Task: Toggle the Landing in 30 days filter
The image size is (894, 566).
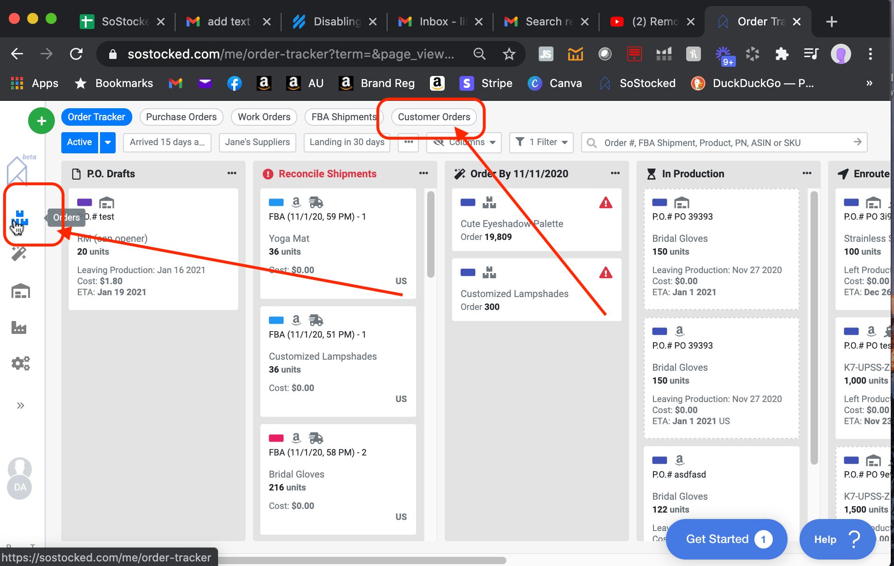Action: click(x=347, y=142)
